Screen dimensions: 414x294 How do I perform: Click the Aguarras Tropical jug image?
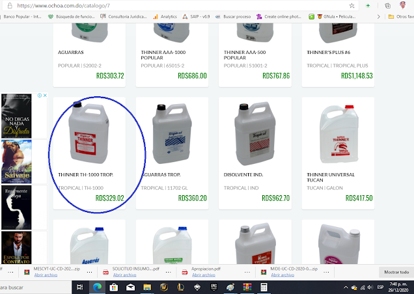tap(172, 133)
